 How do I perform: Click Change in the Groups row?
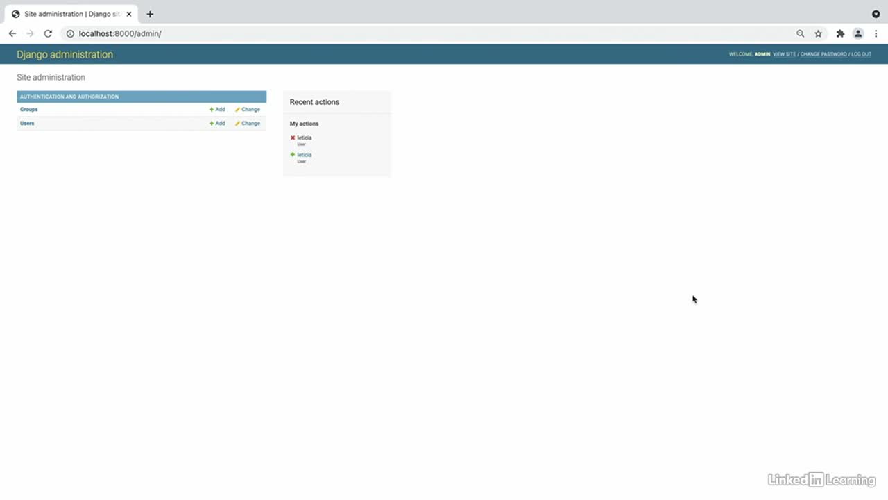tap(248, 109)
